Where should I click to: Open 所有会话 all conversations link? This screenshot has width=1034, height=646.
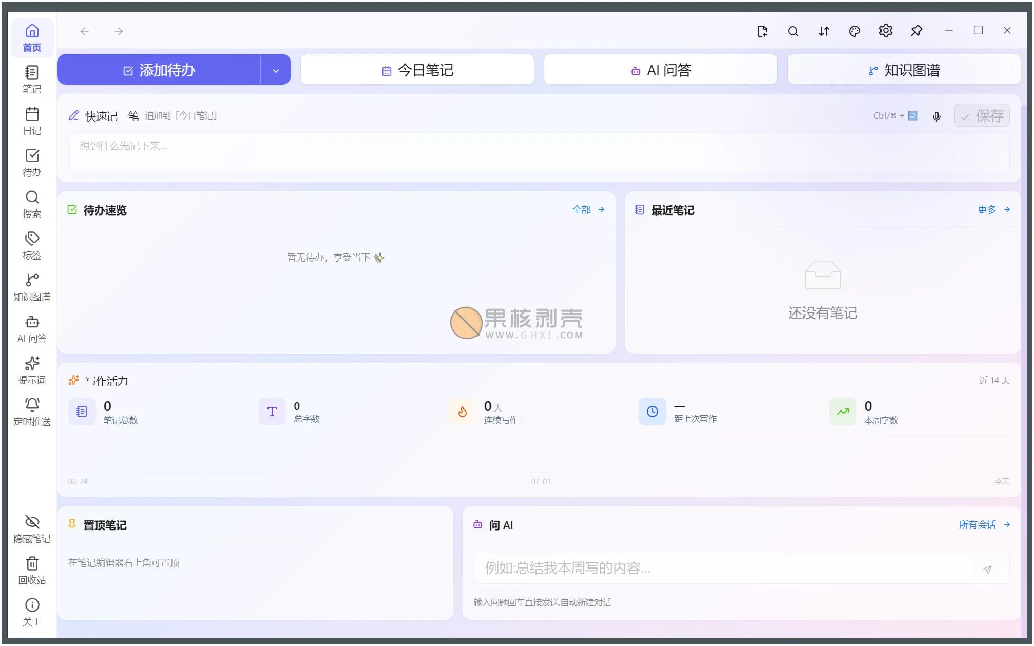(985, 525)
